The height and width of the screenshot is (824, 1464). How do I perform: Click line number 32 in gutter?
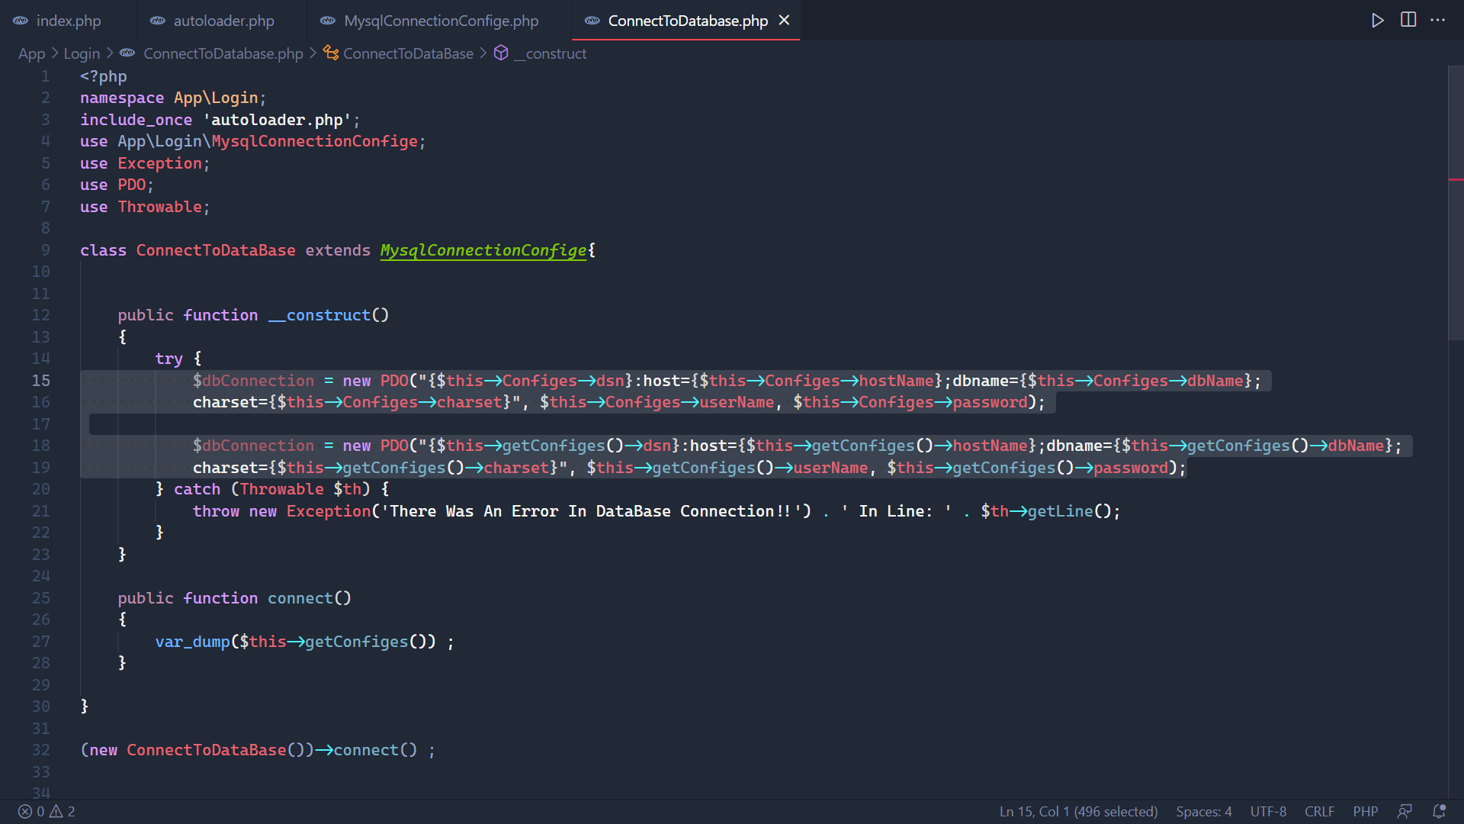pyautogui.click(x=40, y=750)
